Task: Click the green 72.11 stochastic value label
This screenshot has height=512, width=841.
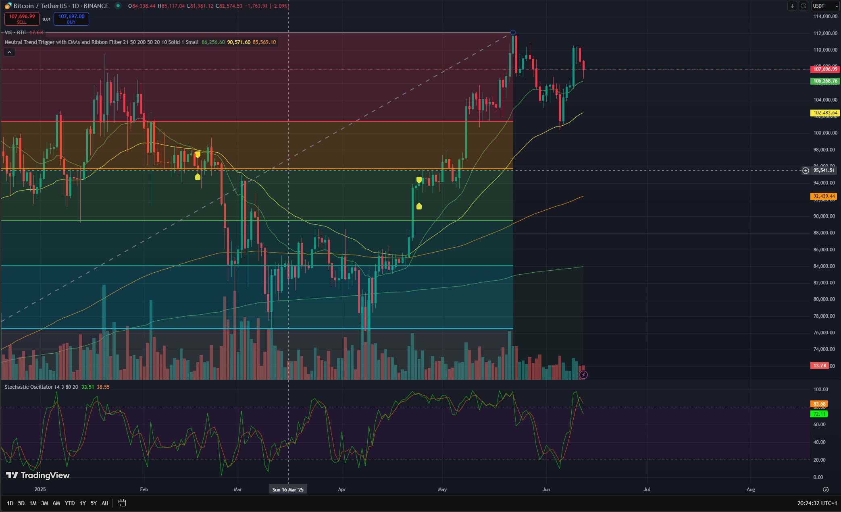Action: point(819,414)
